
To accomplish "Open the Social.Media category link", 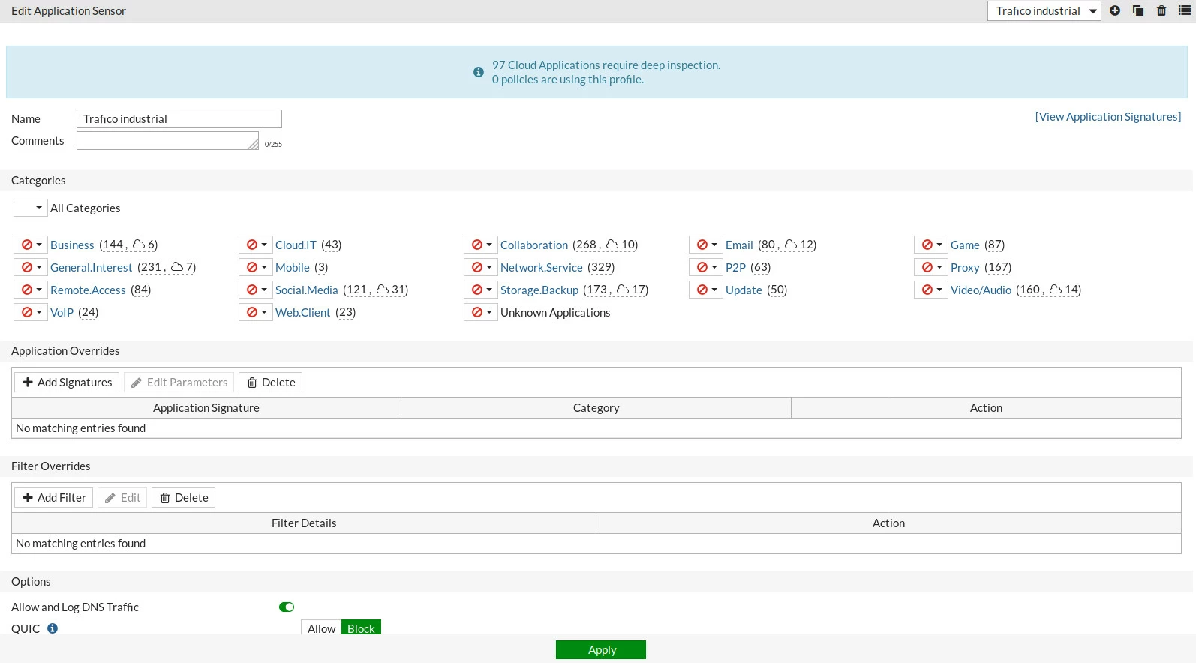I will [x=307, y=290].
